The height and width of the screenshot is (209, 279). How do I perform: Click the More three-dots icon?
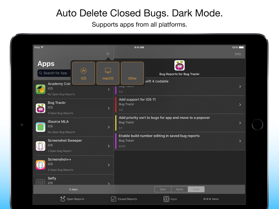pyautogui.click(x=207, y=199)
